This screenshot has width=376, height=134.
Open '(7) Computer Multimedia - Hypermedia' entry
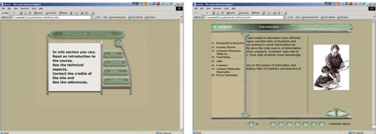point(226,70)
